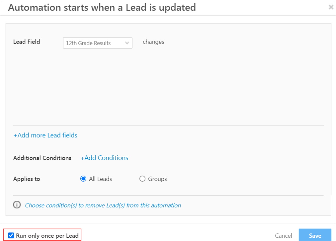Click the Lead Field dropdown to change fields
Image resolution: width=336 pixels, height=241 pixels.
(x=97, y=43)
